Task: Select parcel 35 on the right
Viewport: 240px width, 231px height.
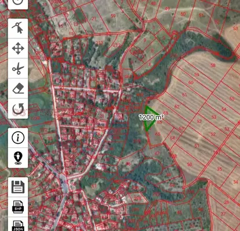Action: 220,169
